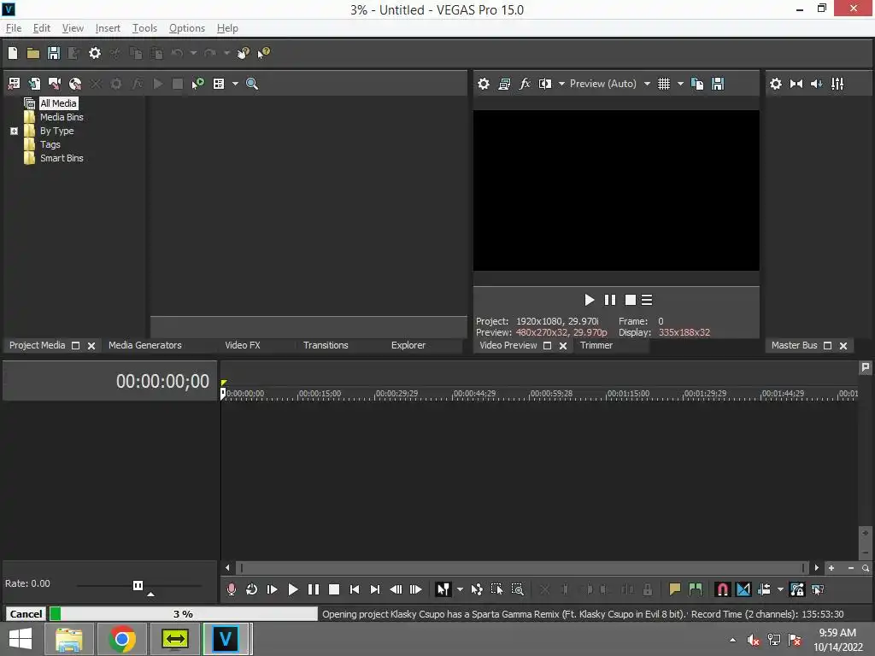Click Play From Start on the transport
875x656 pixels.
click(x=273, y=589)
